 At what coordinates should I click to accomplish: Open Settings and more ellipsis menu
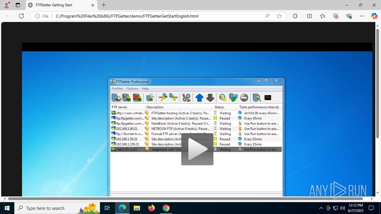(x=362, y=16)
